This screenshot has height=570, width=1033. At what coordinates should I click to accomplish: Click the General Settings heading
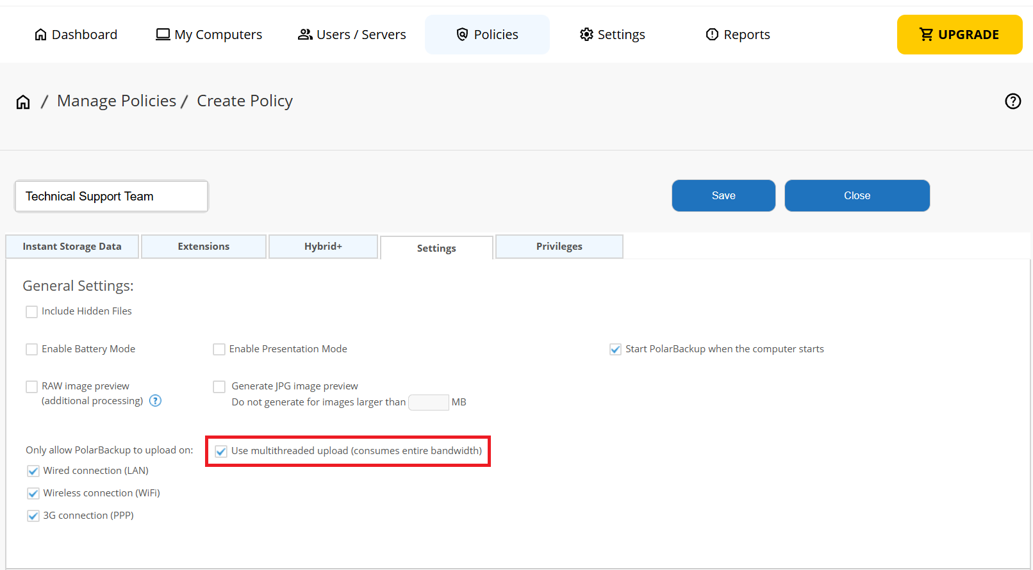point(78,286)
